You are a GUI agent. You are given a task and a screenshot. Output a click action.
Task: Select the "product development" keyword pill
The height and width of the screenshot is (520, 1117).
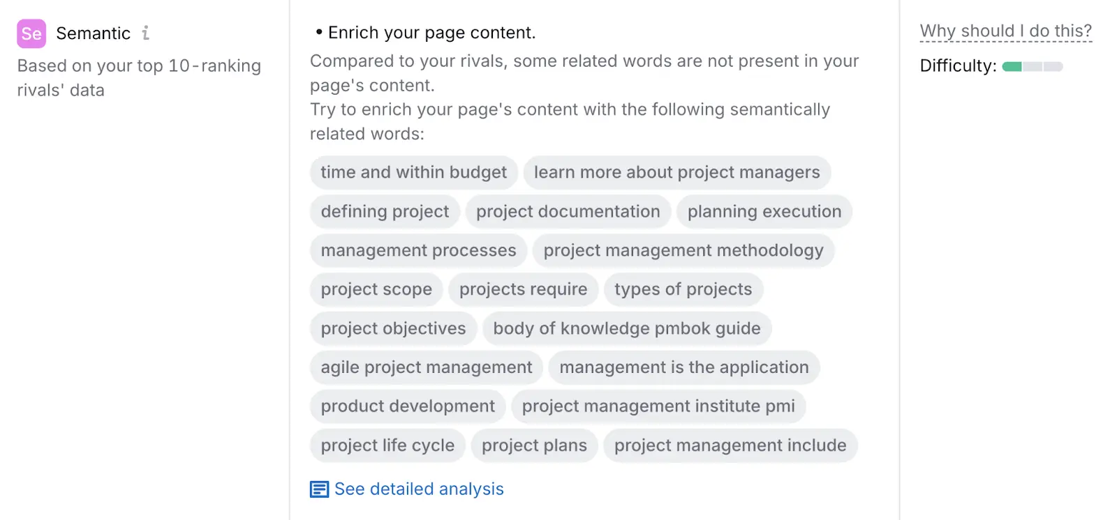point(407,406)
